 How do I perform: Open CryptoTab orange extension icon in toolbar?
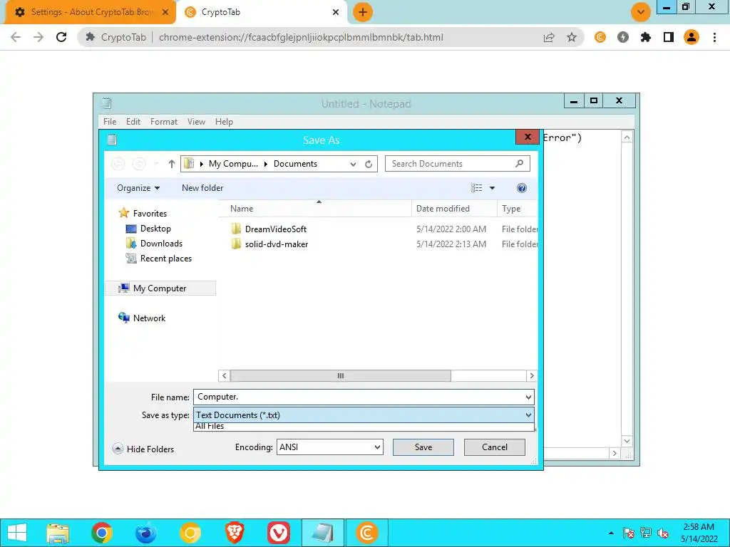600,37
